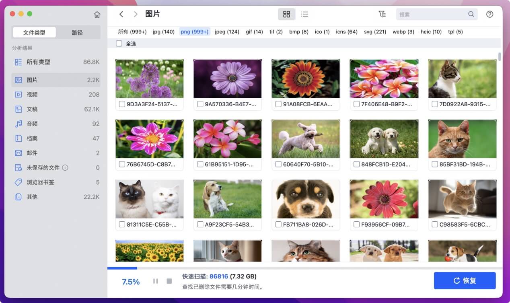510x303 pixels.
Task: Click the home icon in the sidebar header
Action: [97, 14]
